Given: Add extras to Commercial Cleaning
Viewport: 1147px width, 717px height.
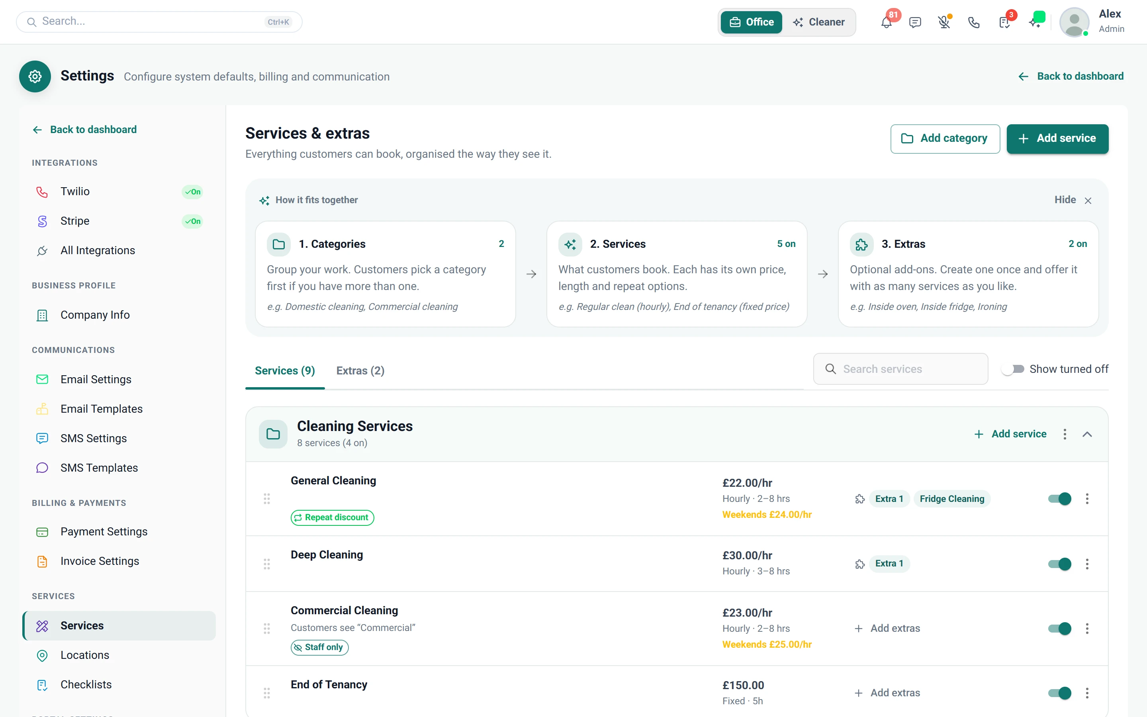Looking at the screenshot, I should [x=887, y=628].
